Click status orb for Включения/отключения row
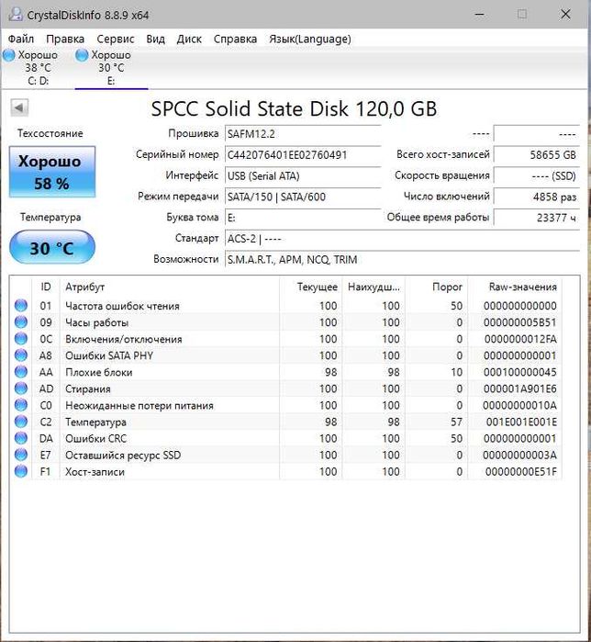 [x=21, y=339]
